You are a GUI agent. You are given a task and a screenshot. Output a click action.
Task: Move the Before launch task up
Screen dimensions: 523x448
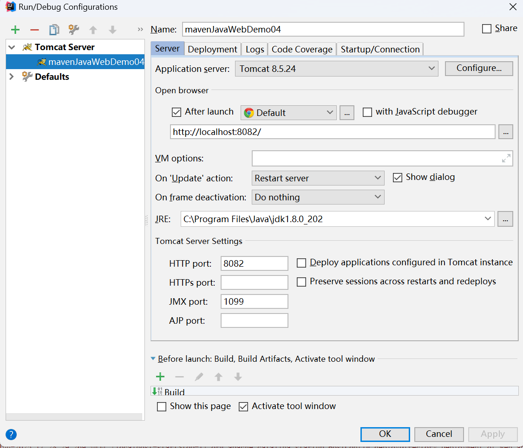click(x=218, y=377)
